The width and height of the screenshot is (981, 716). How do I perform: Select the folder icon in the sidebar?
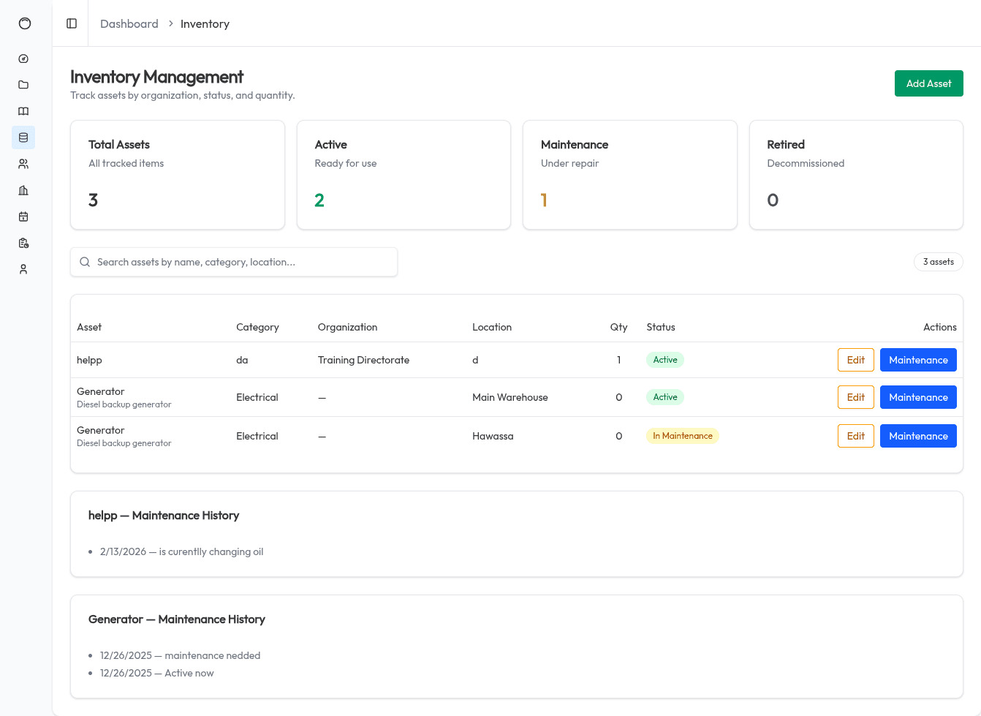23,85
